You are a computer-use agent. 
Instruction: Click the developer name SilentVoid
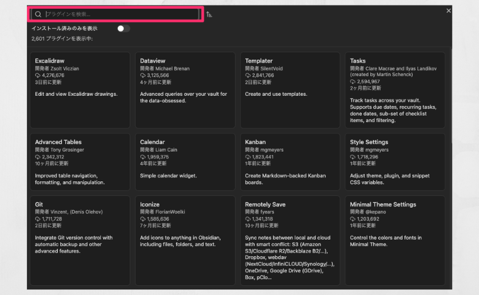coord(271,68)
